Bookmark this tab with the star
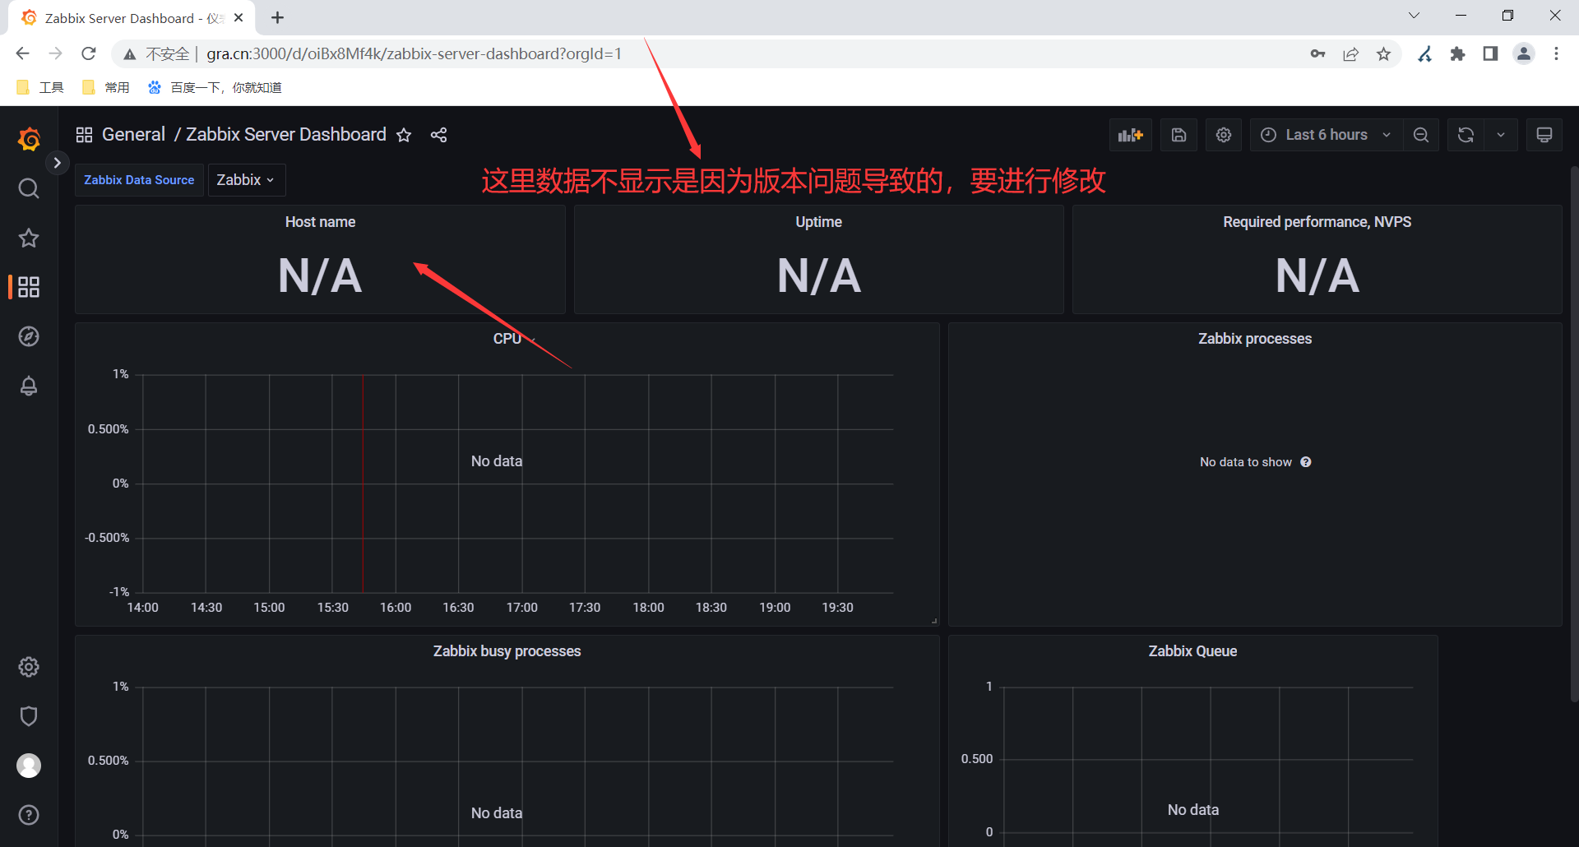1579x847 pixels. tap(1384, 54)
